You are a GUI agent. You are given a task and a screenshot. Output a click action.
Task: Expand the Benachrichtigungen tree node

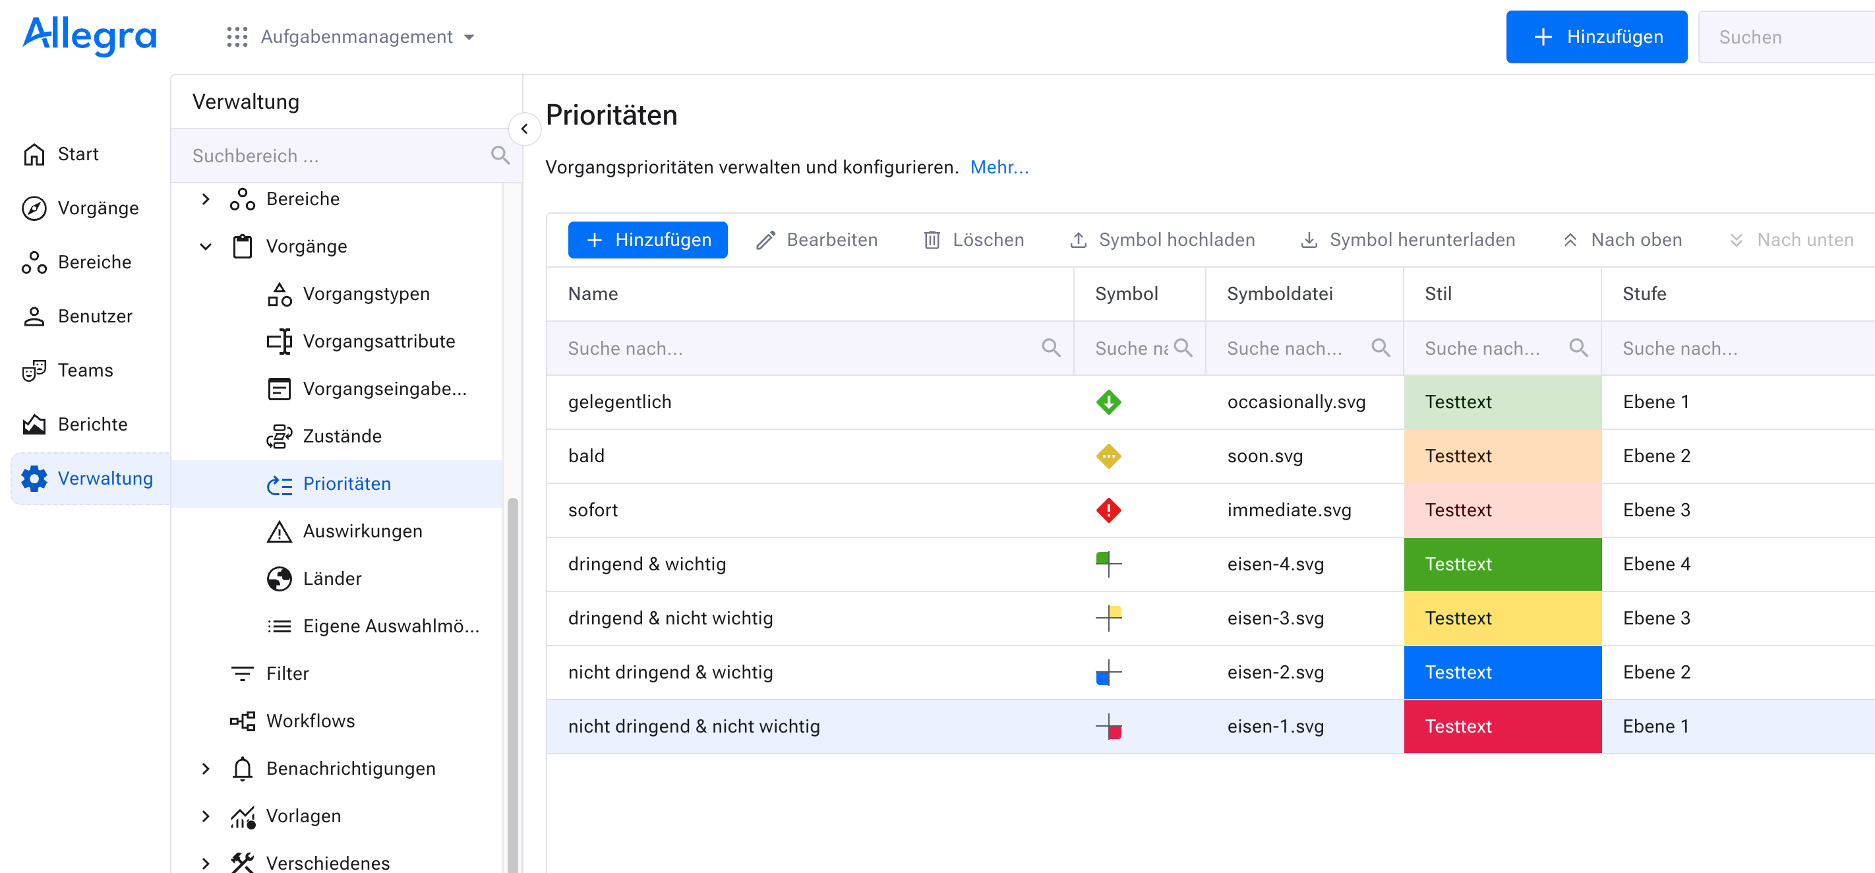pos(205,768)
